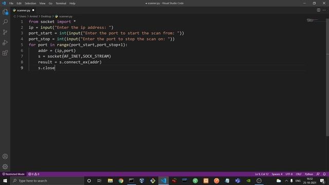Open the editor More Actions ellipsis

324,10
